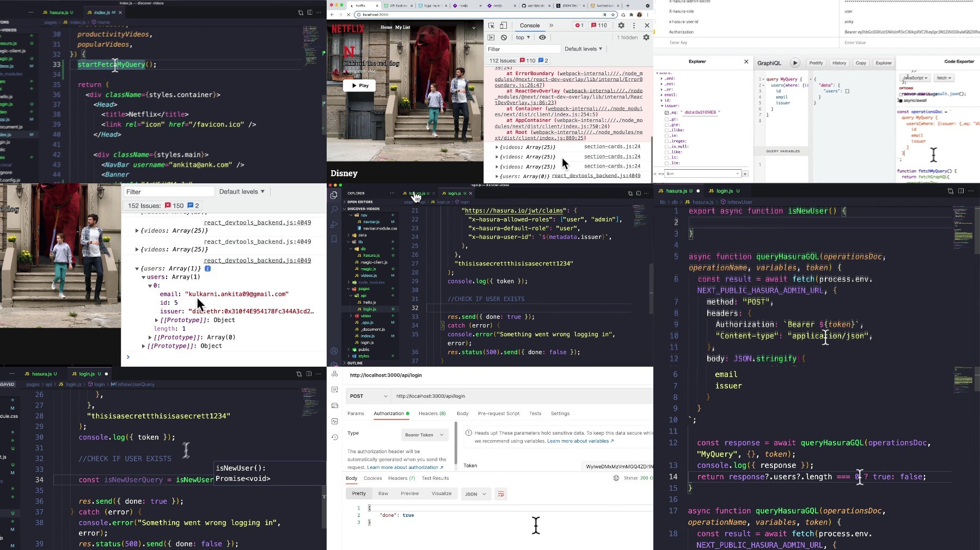Open the VS Code Accounts icon

[334, 351]
